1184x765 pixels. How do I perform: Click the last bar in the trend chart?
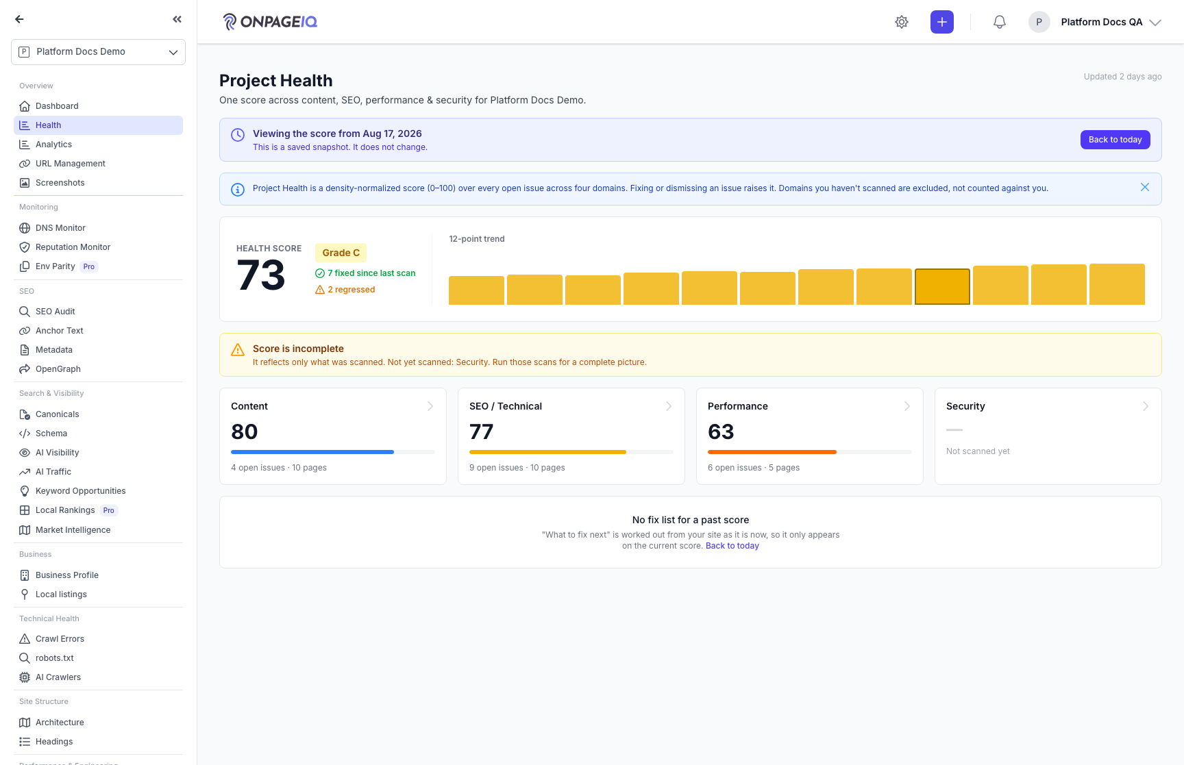[1117, 284]
